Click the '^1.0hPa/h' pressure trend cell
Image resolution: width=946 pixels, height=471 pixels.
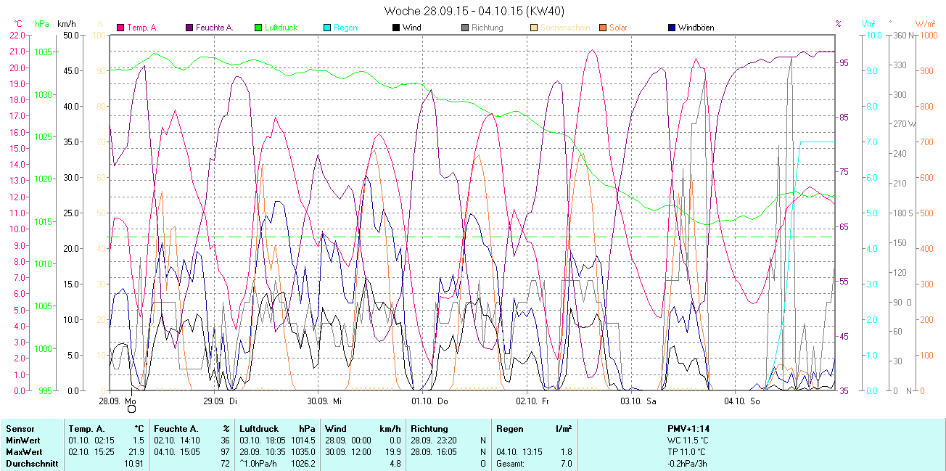click(258, 464)
